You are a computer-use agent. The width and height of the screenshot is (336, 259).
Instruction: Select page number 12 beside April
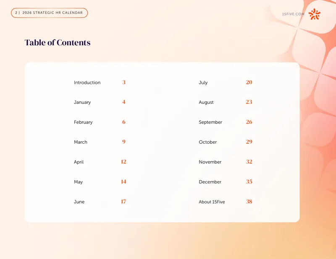tap(123, 162)
